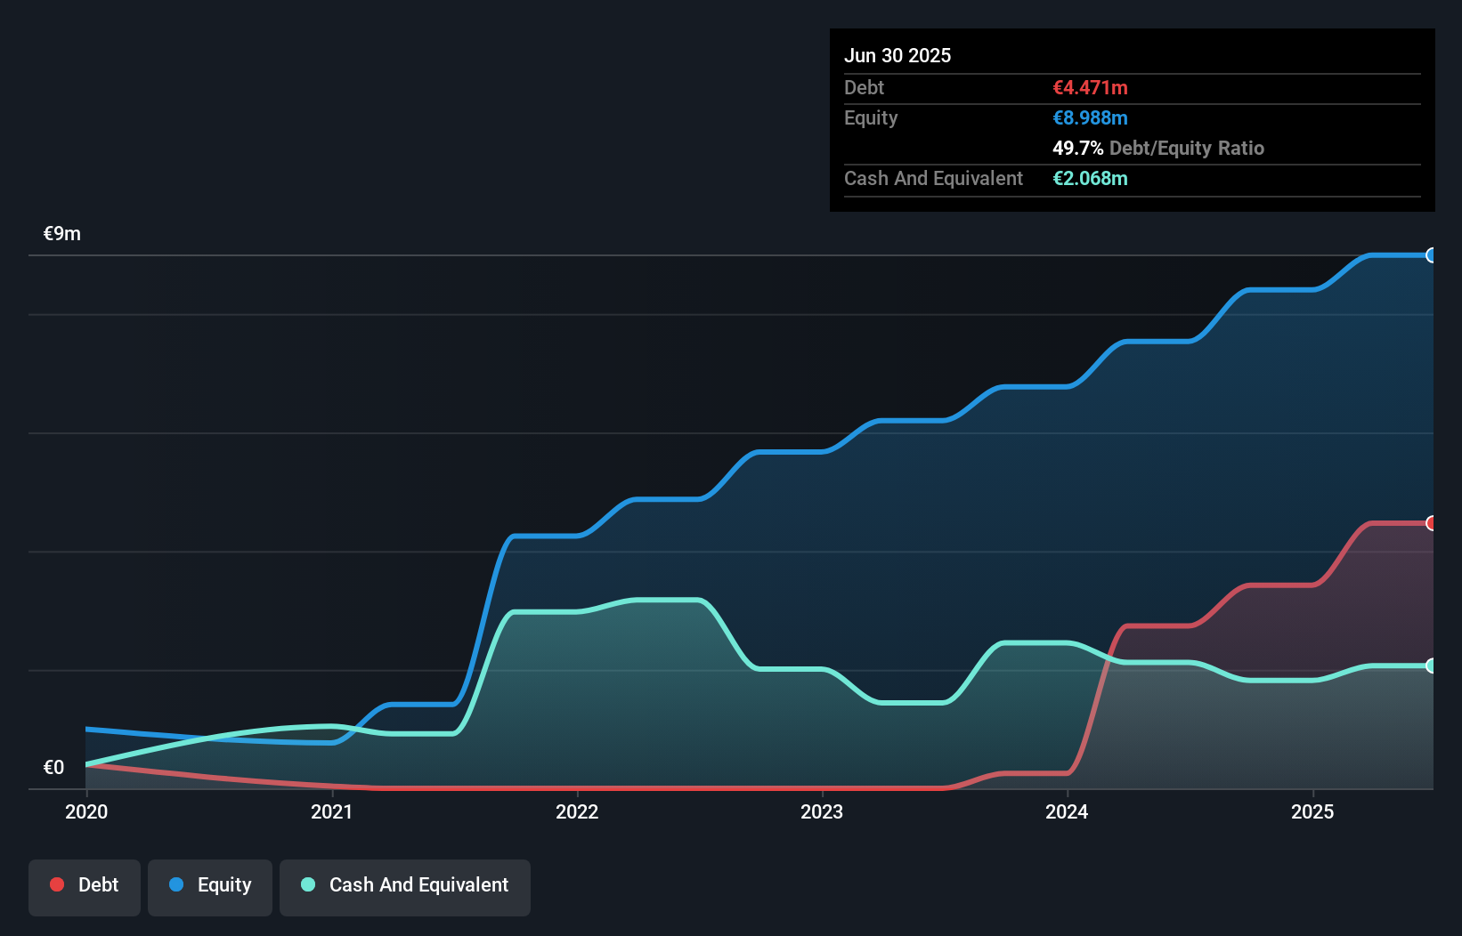Click the teal Cash And Equivalent dot
The height and width of the screenshot is (936, 1462).
pyautogui.click(x=307, y=884)
